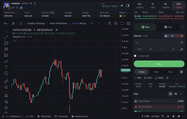
Task: Edit preset amounts with pencil icon
Action: pyautogui.click(x=182, y=49)
